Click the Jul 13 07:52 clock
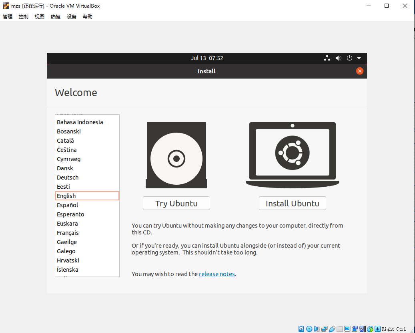This screenshot has width=415, height=333. tap(207, 58)
